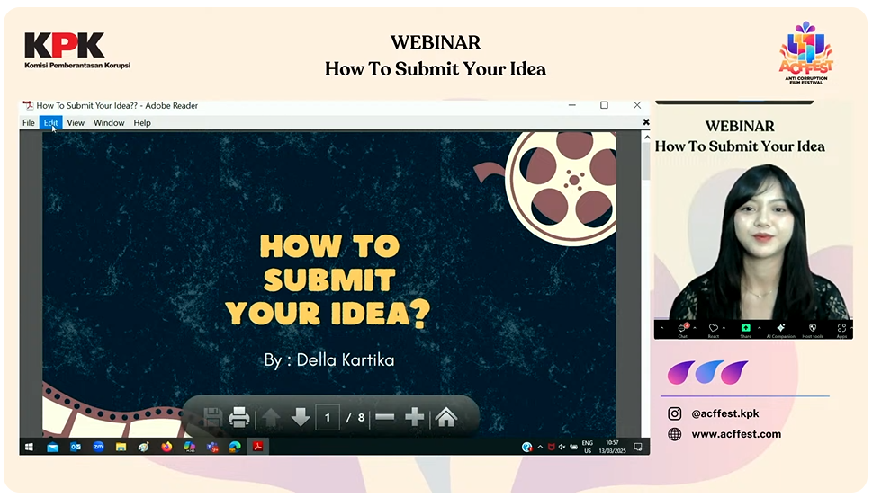Click the Instagram icon beside @acffest.kpk

pyautogui.click(x=675, y=413)
